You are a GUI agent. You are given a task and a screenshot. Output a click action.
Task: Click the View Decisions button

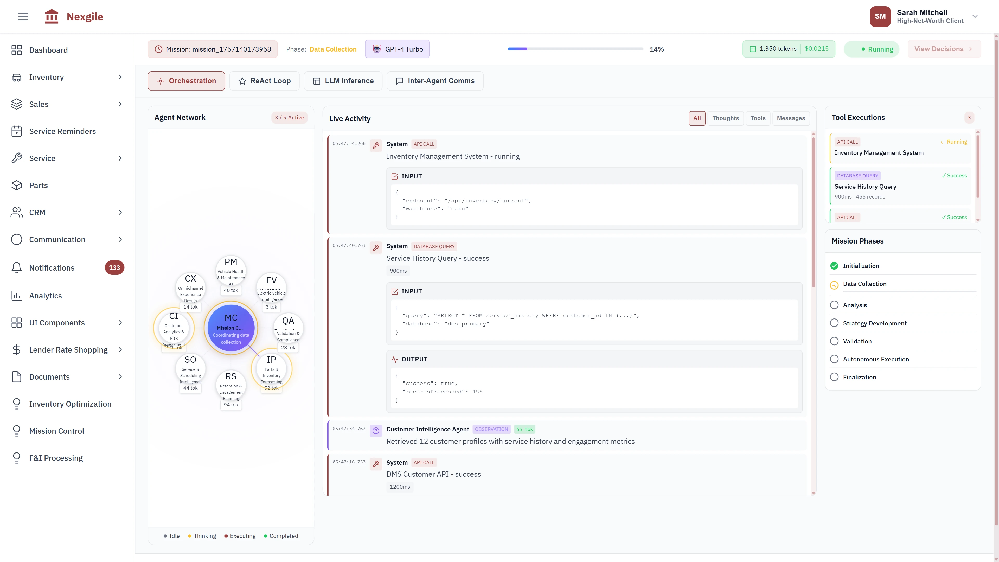coord(944,49)
